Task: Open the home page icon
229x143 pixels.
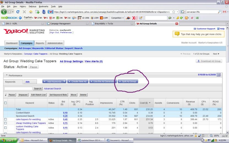Action: tap(31, 12)
